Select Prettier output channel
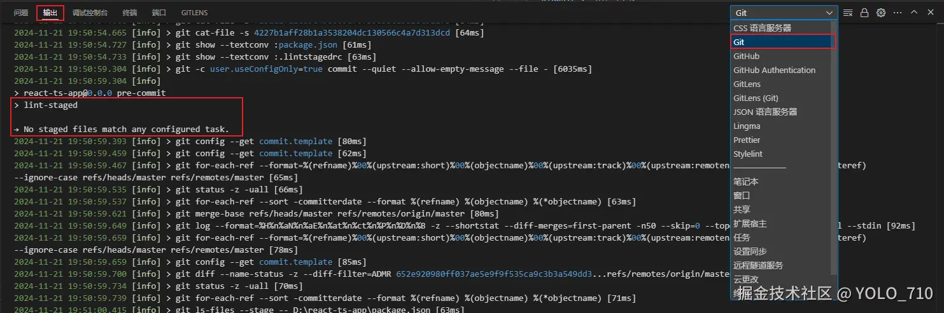944x313 pixels. (x=784, y=140)
